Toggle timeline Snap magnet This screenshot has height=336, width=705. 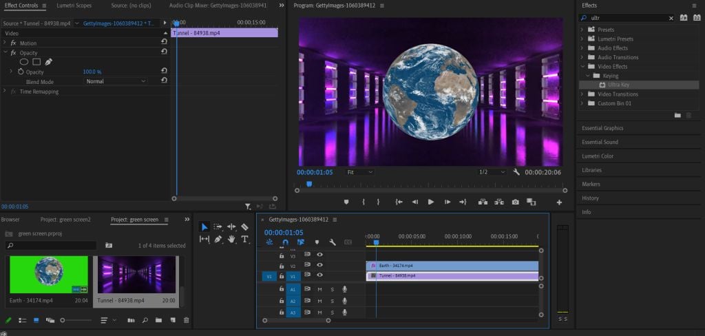coord(285,242)
